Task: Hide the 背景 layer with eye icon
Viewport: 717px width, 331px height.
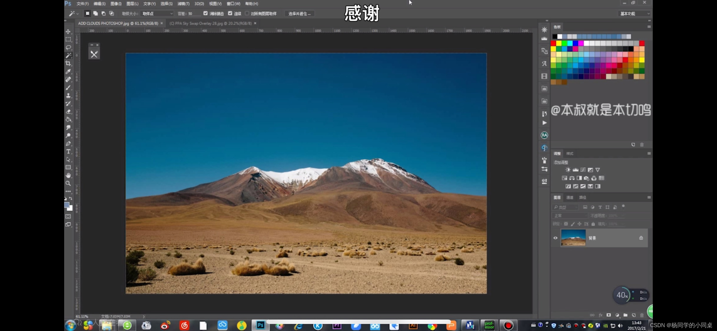Action: tap(555, 238)
